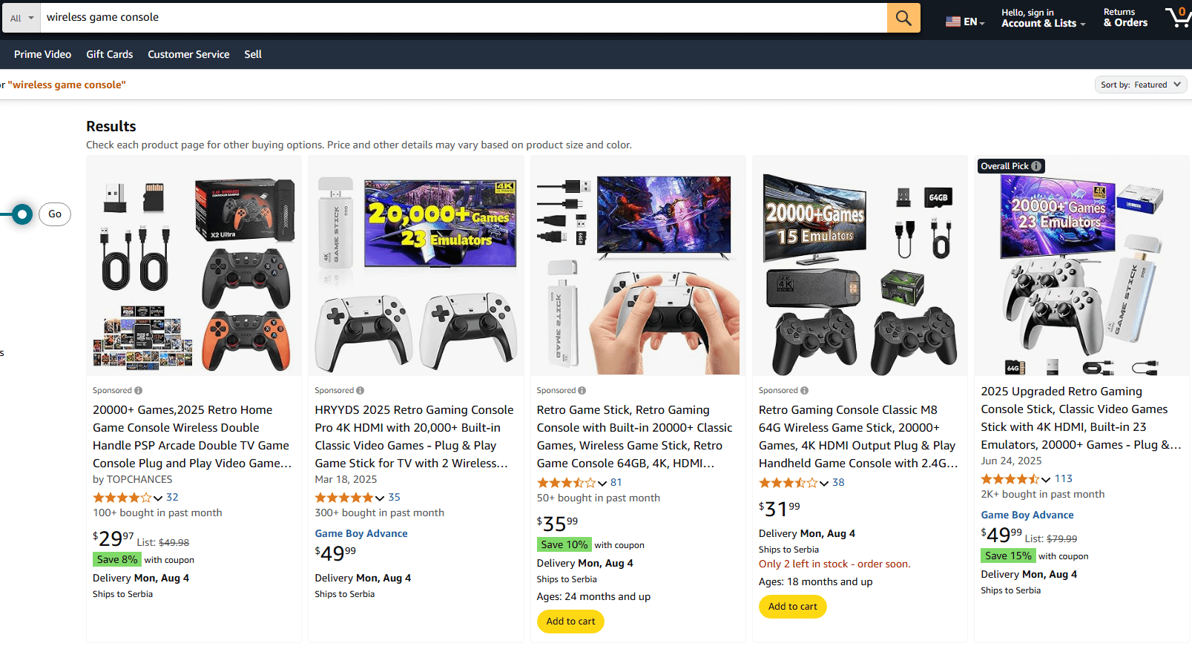The image size is (1192, 646).
Task: Open the All search category dropdown
Action: tap(21, 17)
